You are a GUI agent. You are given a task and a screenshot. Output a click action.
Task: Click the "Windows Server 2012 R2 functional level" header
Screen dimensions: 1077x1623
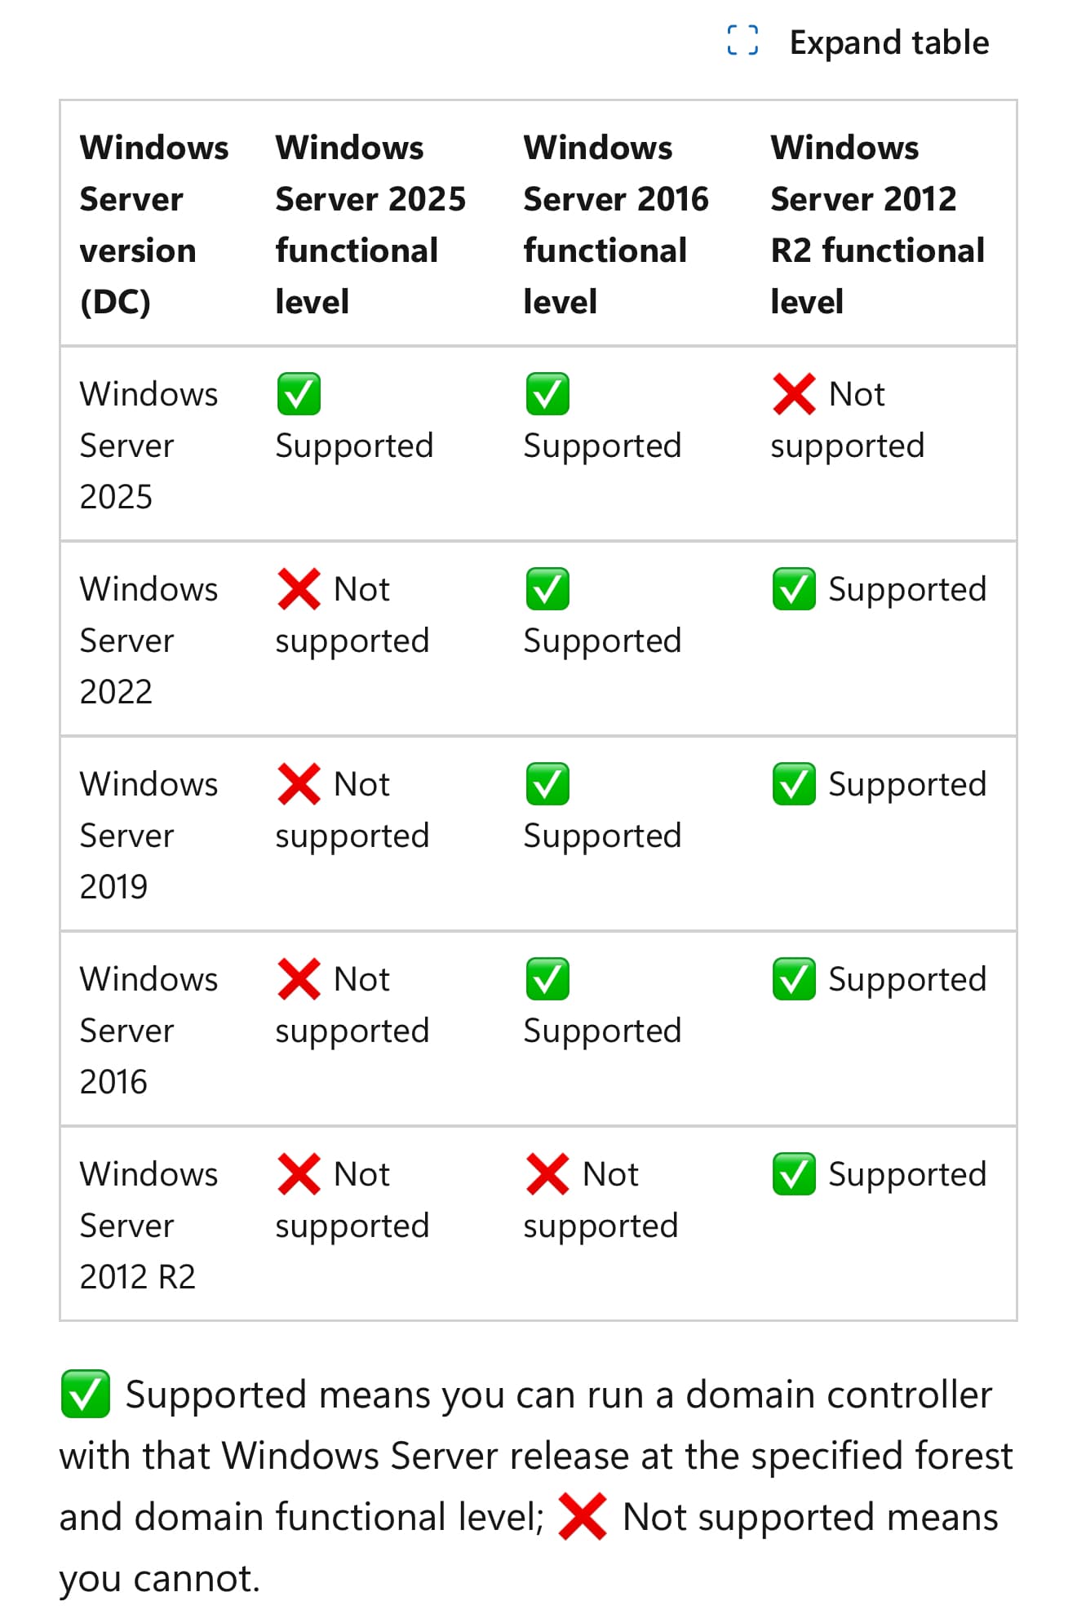877,224
